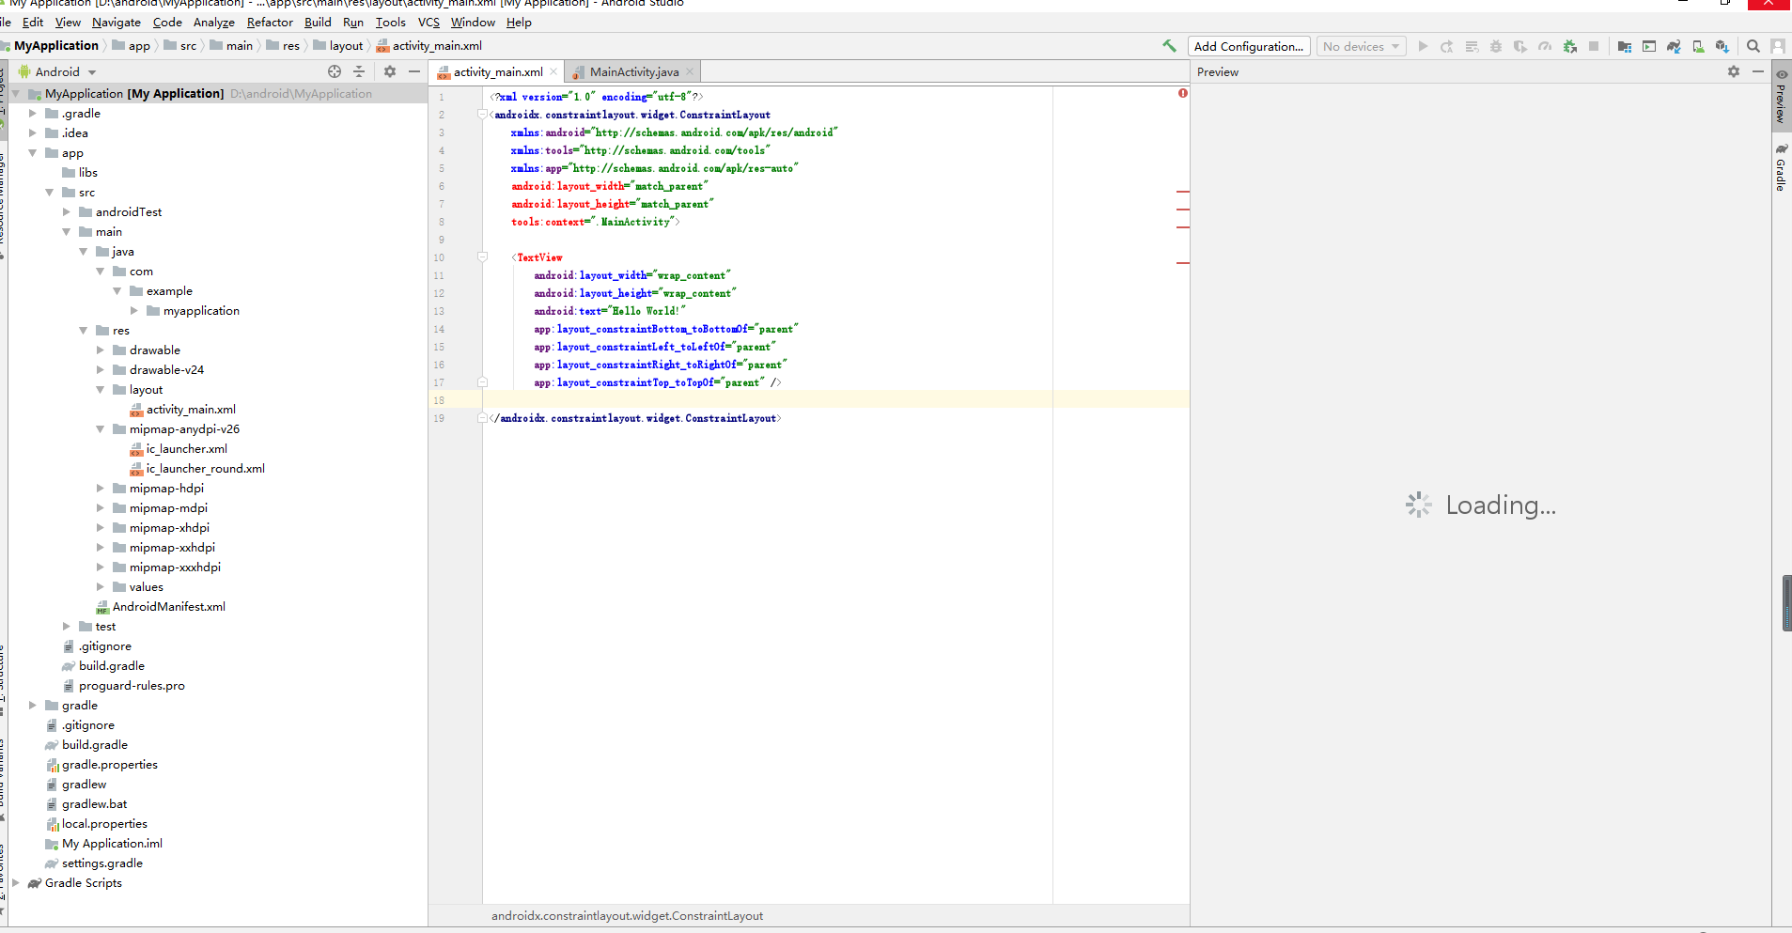Screen dimensions: 1792x933
Task: Collapse the res folder
Action: tap(84, 330)
